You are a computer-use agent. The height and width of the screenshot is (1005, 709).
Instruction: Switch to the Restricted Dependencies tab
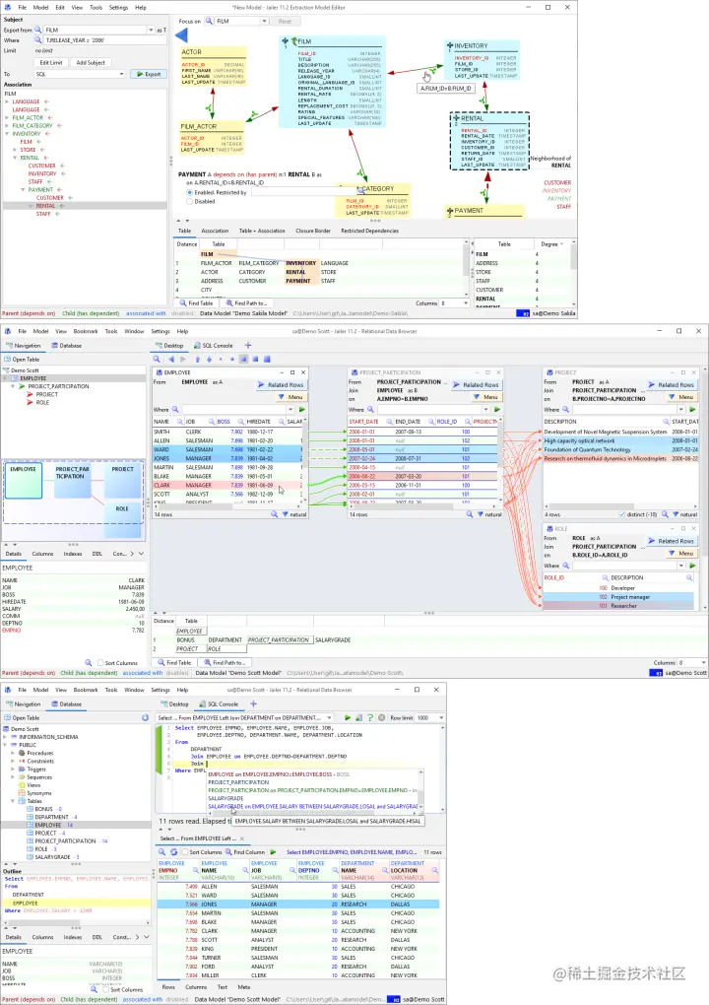(369, 231)
